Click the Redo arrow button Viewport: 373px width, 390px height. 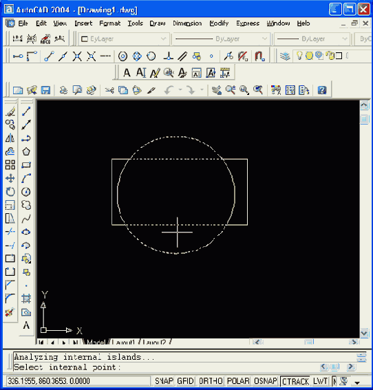[x=191, y=90]
